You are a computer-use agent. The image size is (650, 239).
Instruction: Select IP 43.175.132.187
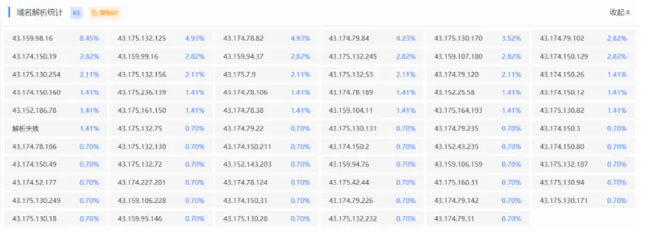(564, 164)
